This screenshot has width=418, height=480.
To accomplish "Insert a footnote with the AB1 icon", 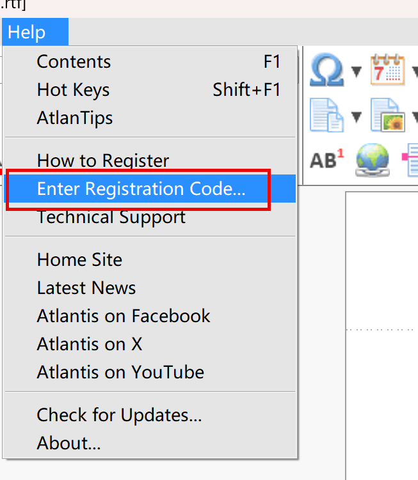I will pos(326,160).
